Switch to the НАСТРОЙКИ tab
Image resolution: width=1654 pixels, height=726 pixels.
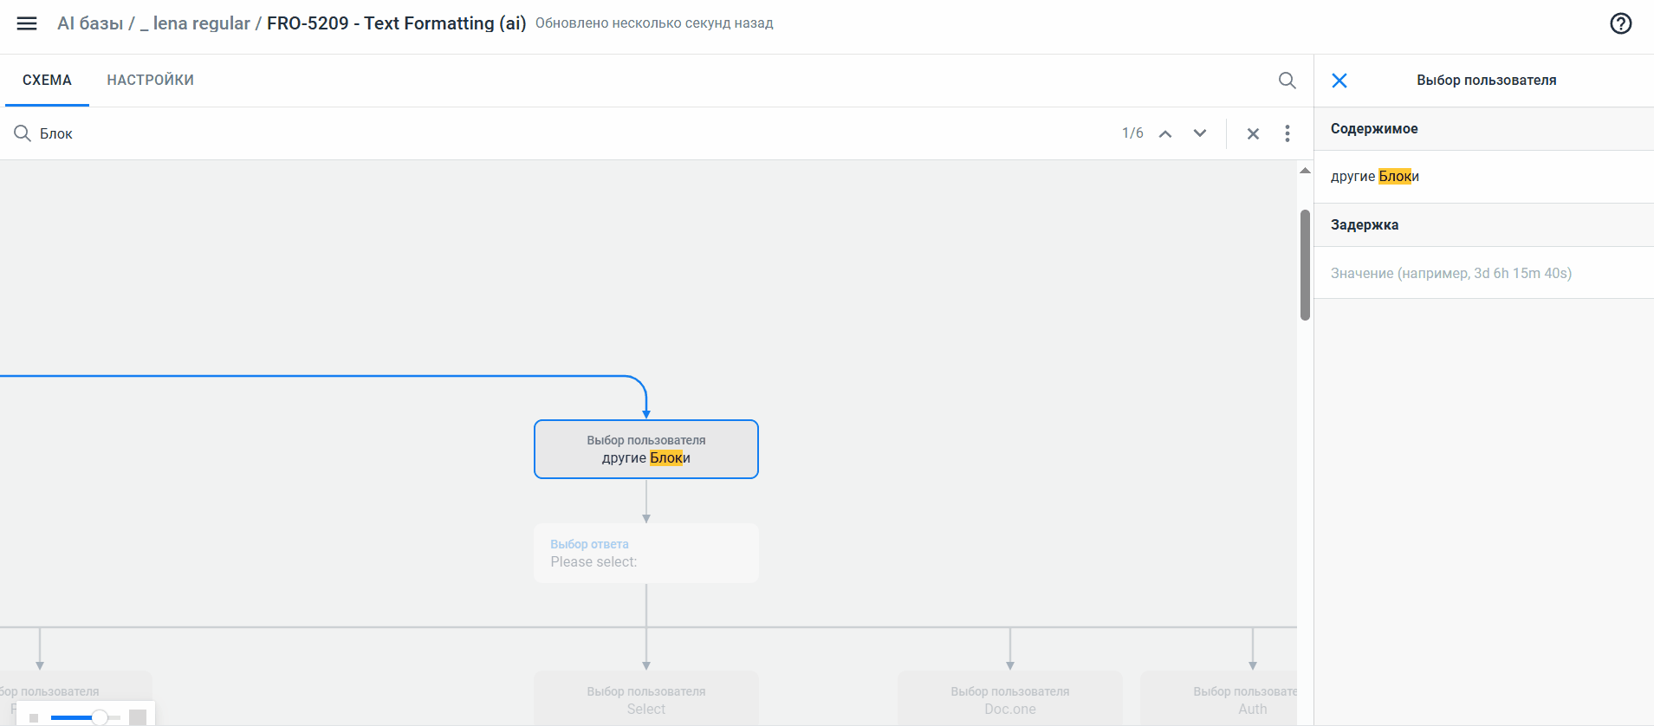(x=150, y=81)
